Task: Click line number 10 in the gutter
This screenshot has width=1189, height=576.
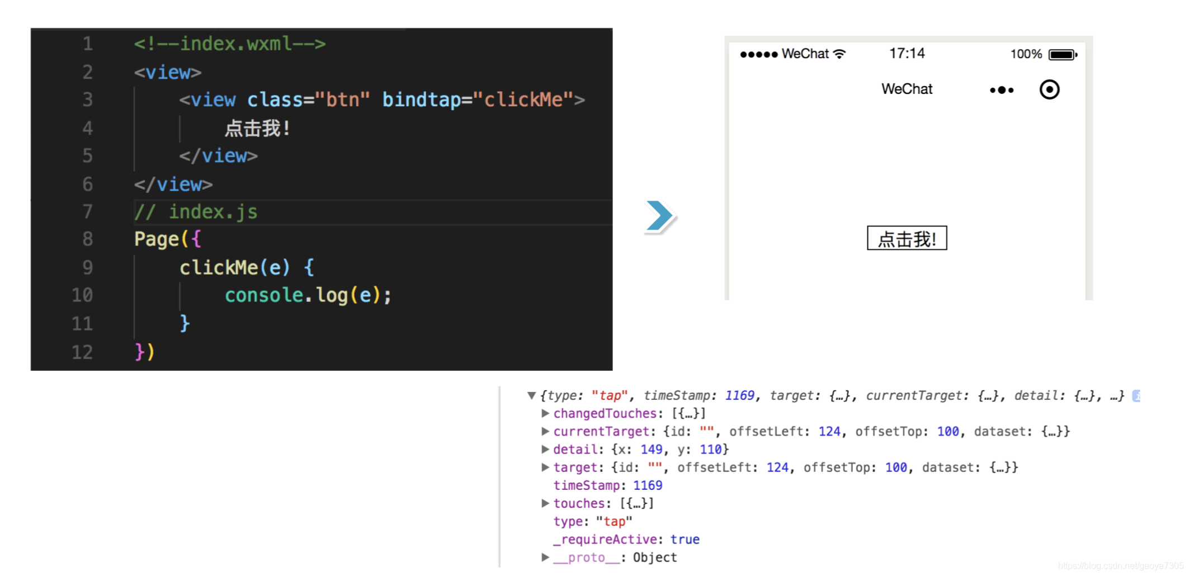Action: (x=82, y=295)
